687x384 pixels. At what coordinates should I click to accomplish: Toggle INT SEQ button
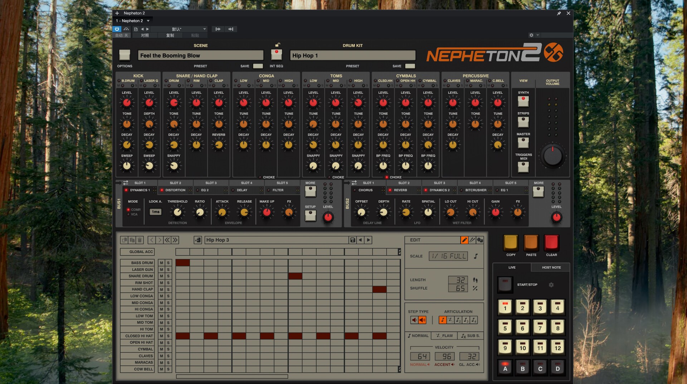pyautogui.click(x=276, y=55)
